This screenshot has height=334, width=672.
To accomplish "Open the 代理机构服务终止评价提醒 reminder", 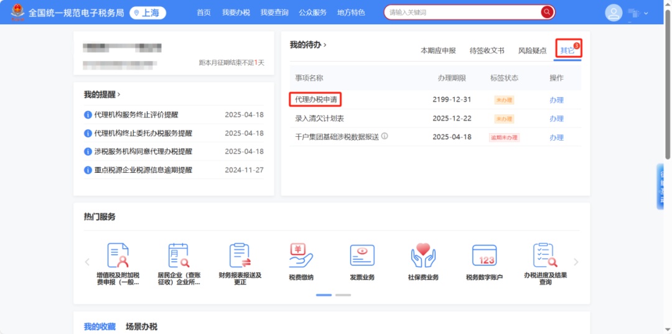I will click(x=136, y=115).
